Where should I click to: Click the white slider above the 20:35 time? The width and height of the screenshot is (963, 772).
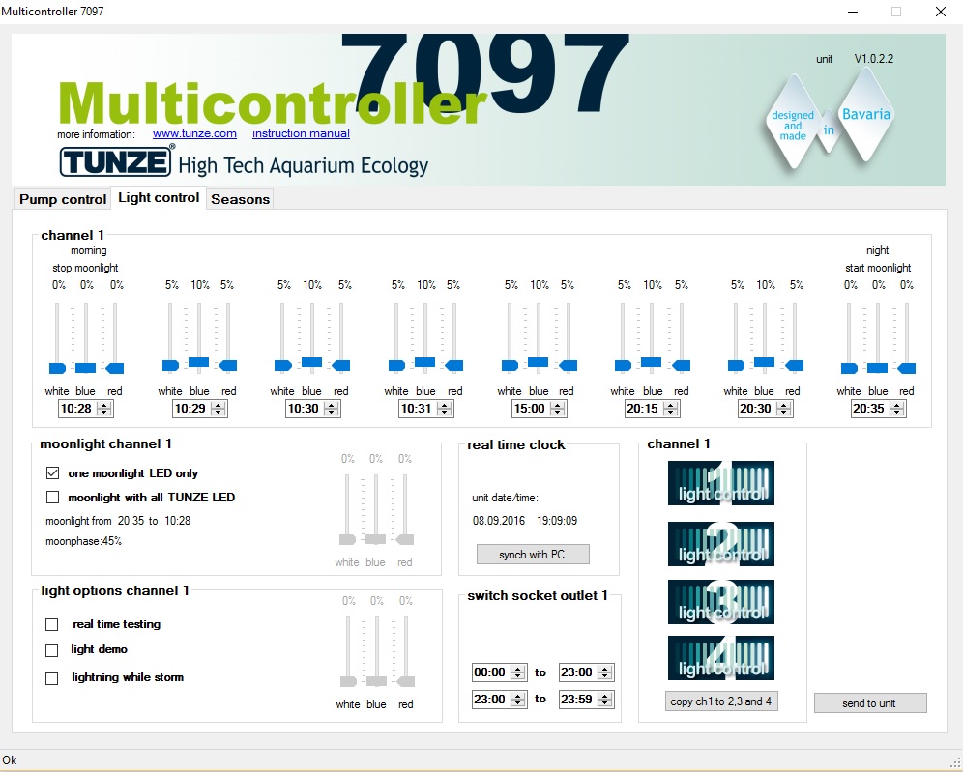tap(849, 368)
